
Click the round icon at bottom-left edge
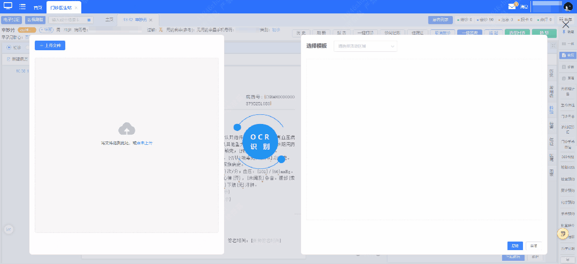tap(9, 229)
